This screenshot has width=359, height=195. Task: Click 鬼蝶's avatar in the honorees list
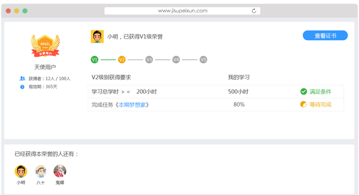point(60,171)
